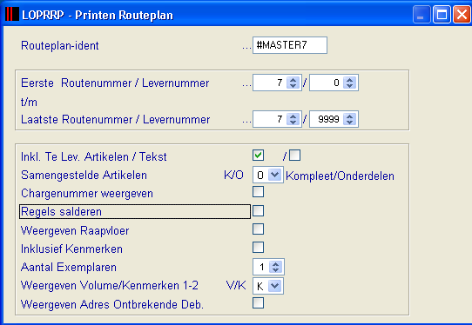Open the Samengestelde Artikelen K/O dropdown
The width and height of the screenshot is (472, 325).
click(x=274, y=175)
